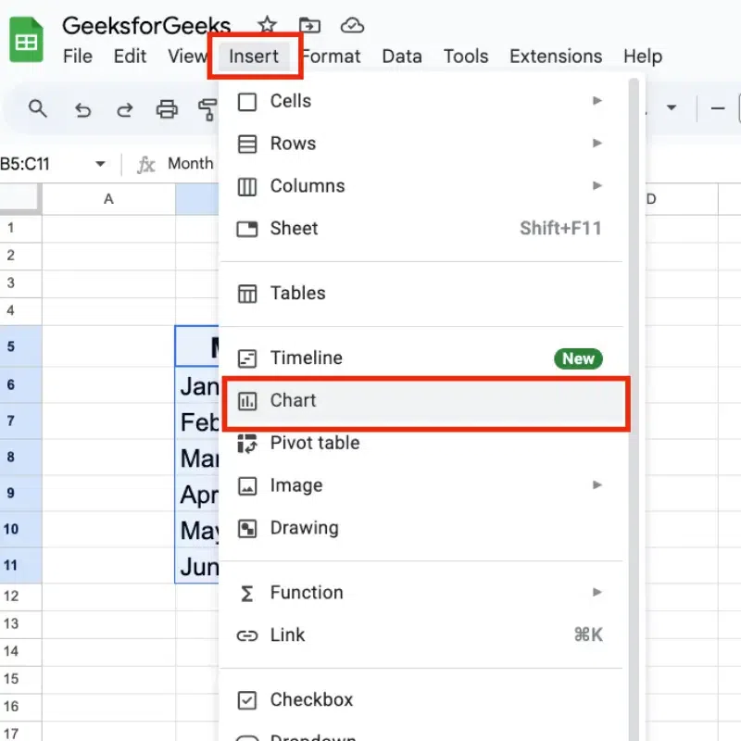Select Tables in Insert menu
This screenshot has width=741, height=741.
point(424,294)
